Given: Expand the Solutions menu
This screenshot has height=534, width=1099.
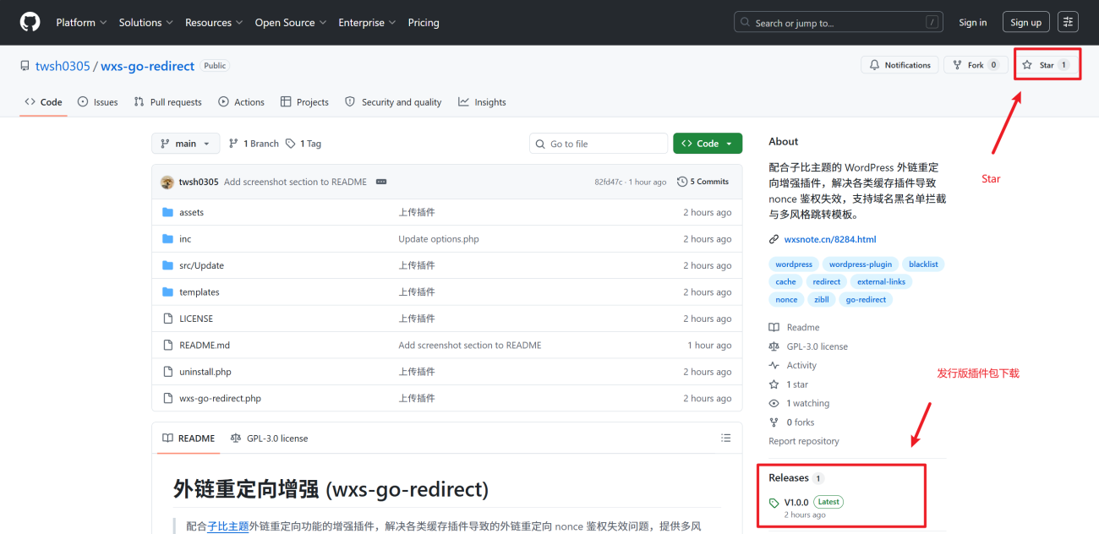Looking at the screenshot, I should click(x=145, y=23).
